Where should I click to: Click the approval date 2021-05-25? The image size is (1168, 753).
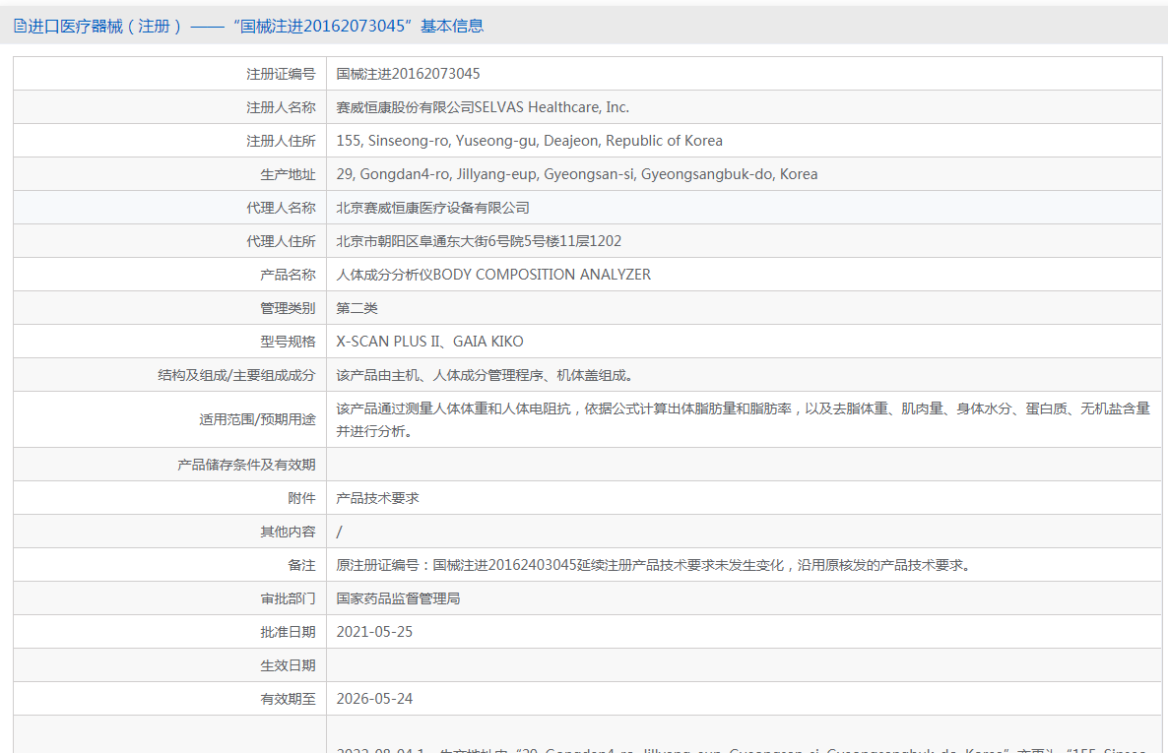[374, 632]
